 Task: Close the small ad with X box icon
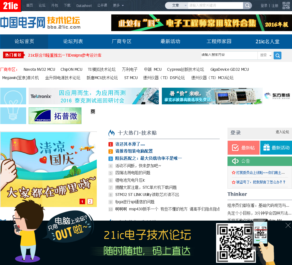93,112
